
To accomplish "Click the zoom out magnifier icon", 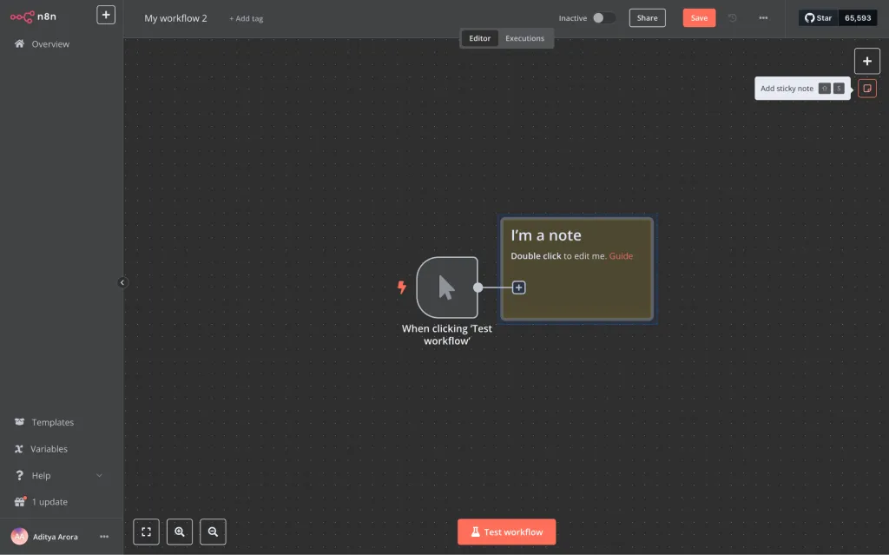I will [x=214, y=532].
